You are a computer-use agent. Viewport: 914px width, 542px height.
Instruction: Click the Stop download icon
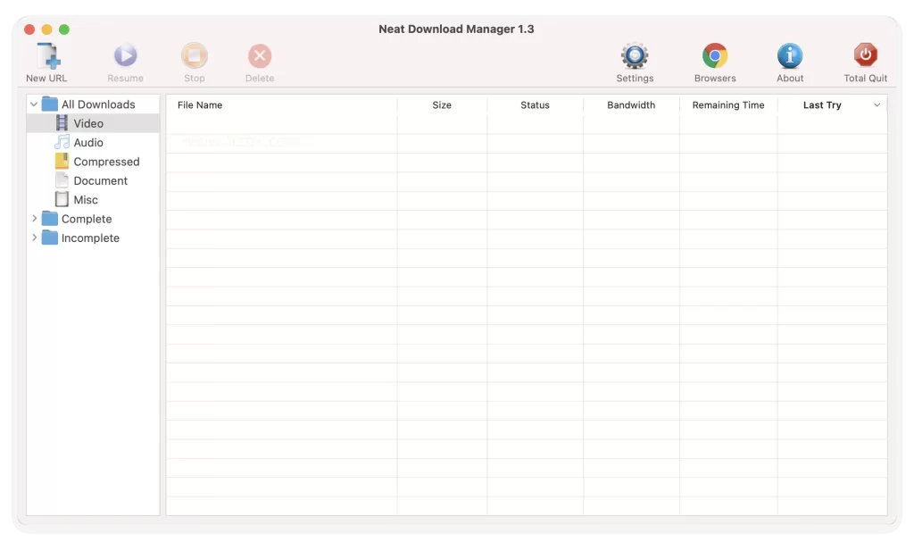[x=194, y=59]
